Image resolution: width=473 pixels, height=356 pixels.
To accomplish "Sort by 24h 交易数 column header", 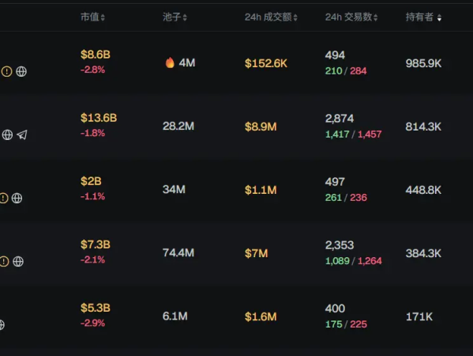I will [351, 17].
